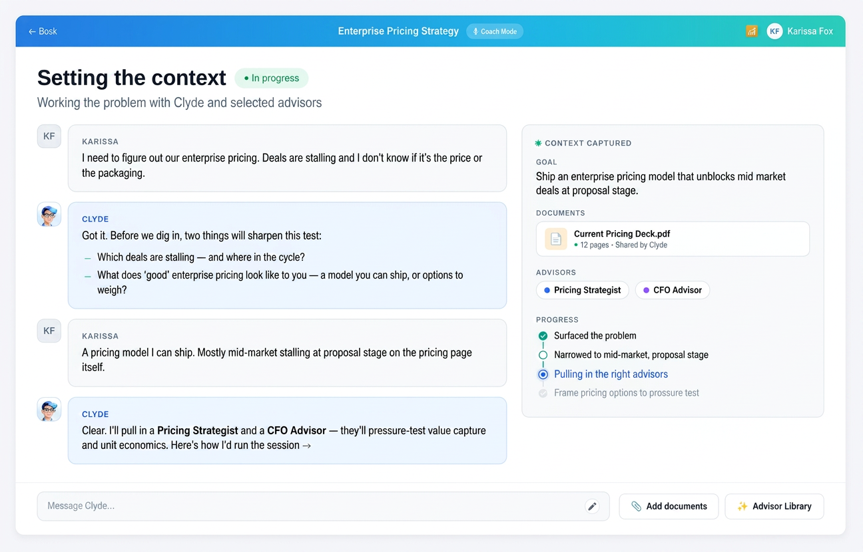
Task: Click Karissa's avatar beside 'Deals are stalling' message
Action: [49, 136]
